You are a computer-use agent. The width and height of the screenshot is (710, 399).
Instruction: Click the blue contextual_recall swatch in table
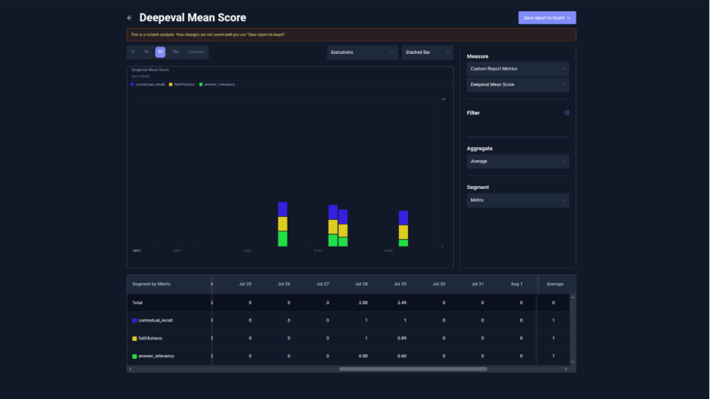134,321
